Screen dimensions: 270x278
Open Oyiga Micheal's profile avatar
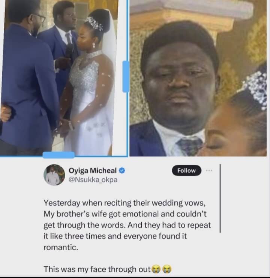pos(54,175)
